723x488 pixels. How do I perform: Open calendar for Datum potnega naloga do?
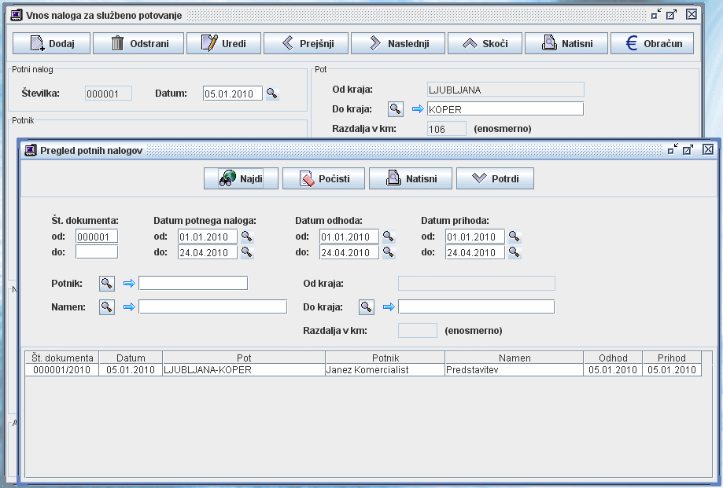click(247, 252)
